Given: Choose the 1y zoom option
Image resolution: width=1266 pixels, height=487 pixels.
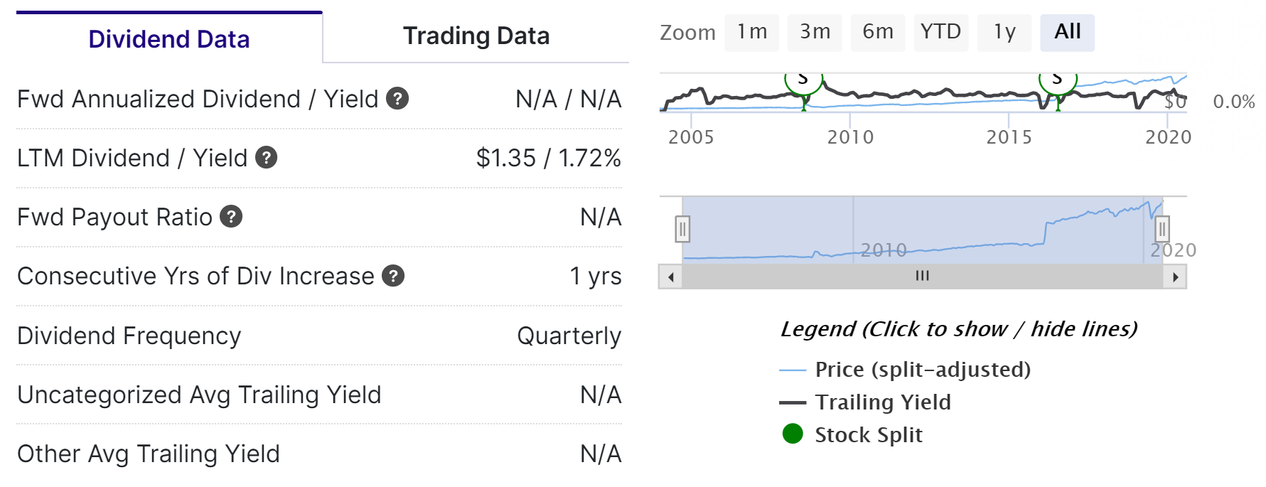Looking at the screenshot, I should pyautogui.click(x=1004, y=32).
